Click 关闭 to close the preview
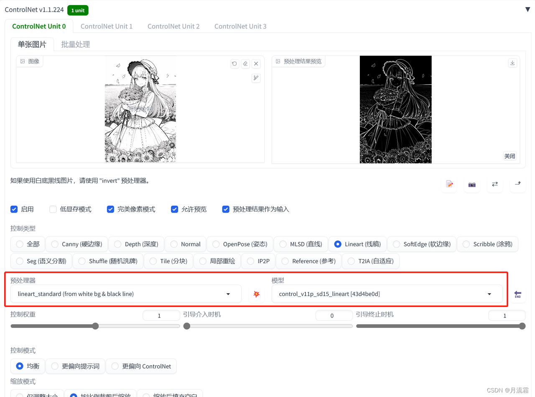Screen dimensions: 535x397 [510, 156]
